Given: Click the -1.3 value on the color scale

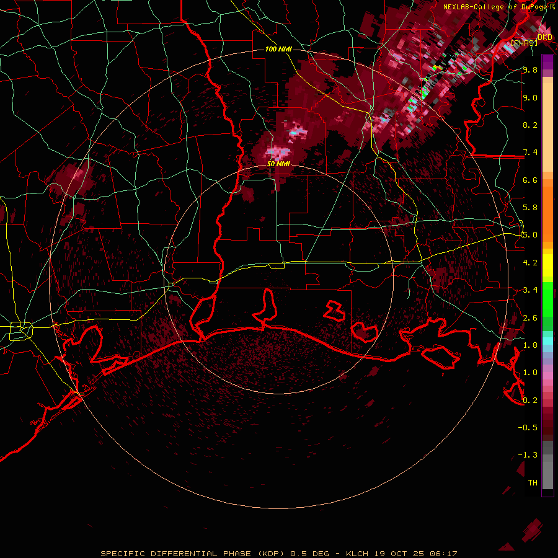Looking at the screenshot, I should pos(528,455).
